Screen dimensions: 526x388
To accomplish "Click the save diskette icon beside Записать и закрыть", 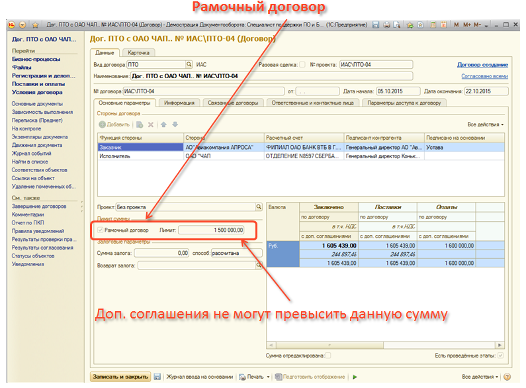I will pyautogui.click(x=157, y=377).
